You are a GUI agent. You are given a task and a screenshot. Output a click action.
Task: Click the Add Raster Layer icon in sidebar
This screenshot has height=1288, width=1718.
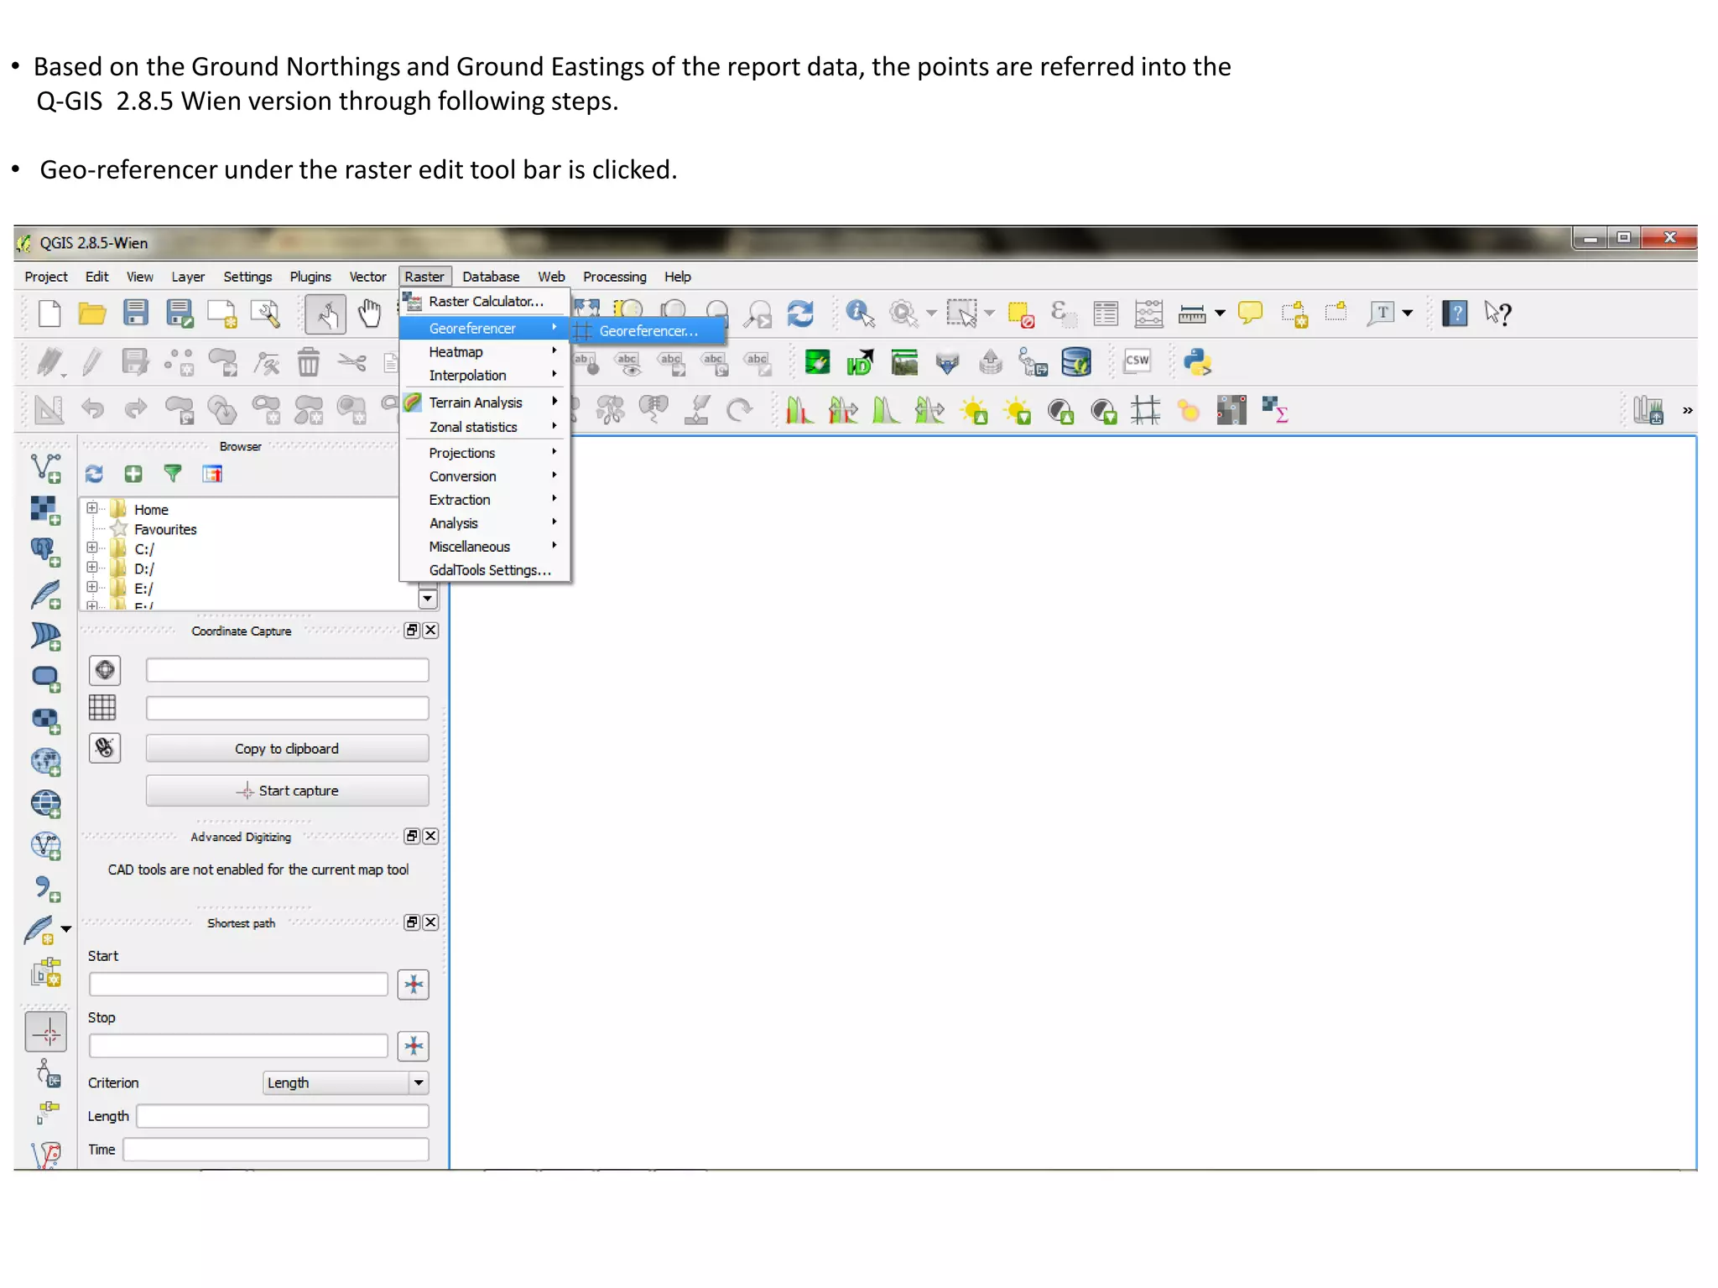coord(46,510)
